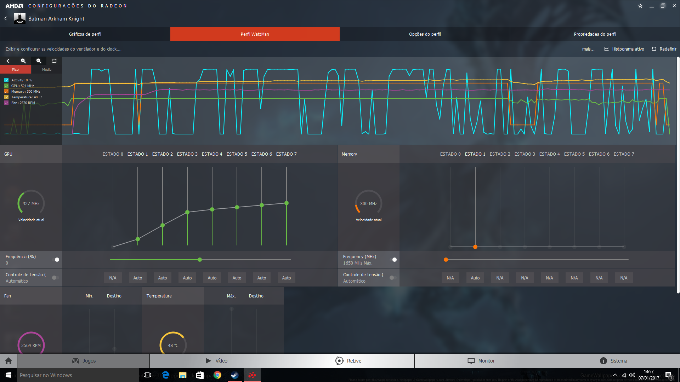Toggle Memory Frequency (MHz) switch
Viewport: 680px width, 382px height.
(x=393, y=260)
